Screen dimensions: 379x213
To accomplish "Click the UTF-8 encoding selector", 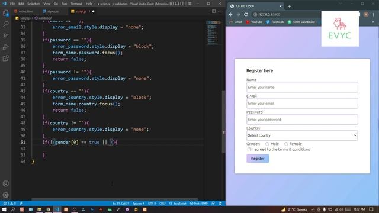I will (152, 204).
